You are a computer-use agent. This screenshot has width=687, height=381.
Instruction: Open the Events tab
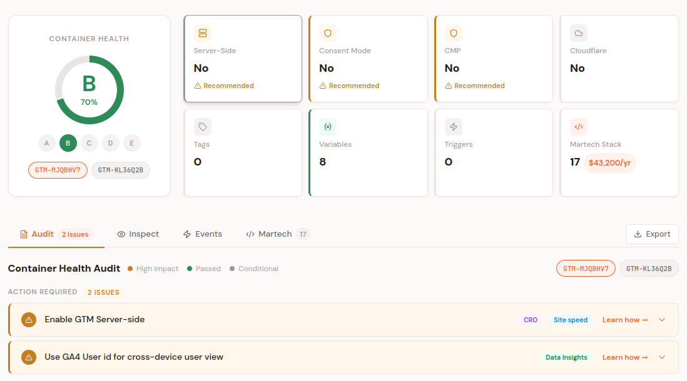tap(203, 234)
